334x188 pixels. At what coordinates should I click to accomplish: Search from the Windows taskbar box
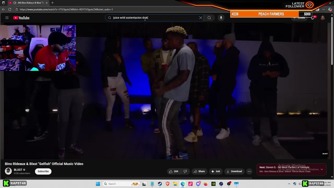pyautogui.click(x=122, y=184)
